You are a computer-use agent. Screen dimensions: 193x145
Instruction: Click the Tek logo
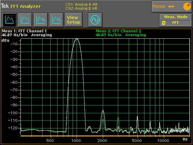point(5,6)
